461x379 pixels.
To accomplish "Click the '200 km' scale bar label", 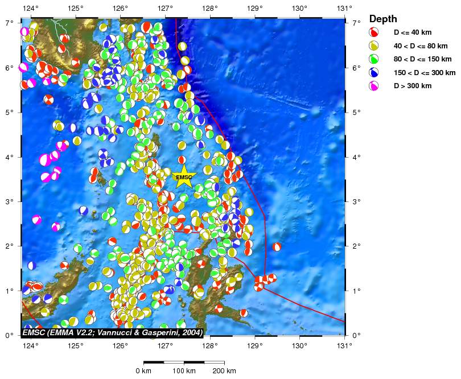I will 224,371.
